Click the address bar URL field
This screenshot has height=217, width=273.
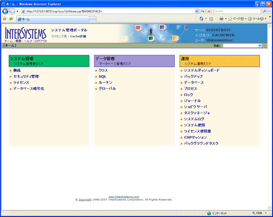[x=108, y=11]
